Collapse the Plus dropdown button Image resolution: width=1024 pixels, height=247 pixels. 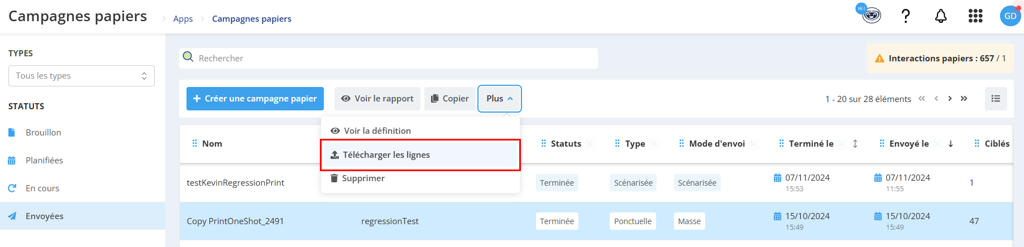coord(500,99)
